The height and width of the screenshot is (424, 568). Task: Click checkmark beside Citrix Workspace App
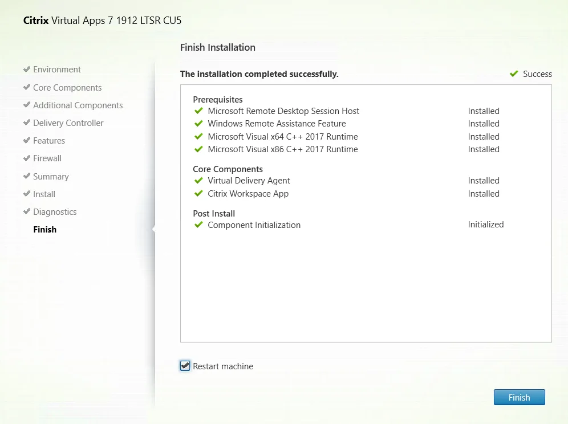click(198, 193)
